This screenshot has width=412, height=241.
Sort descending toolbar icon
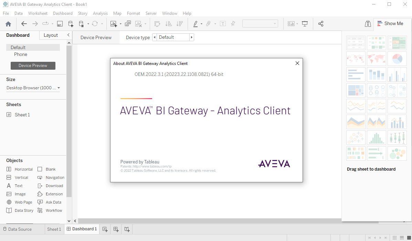click(x=180, y=24)
